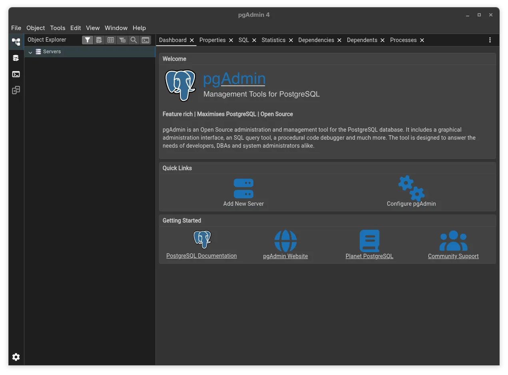Click the Add New Server quick link
Screen dimensions: 508x375
pos(243,193)
